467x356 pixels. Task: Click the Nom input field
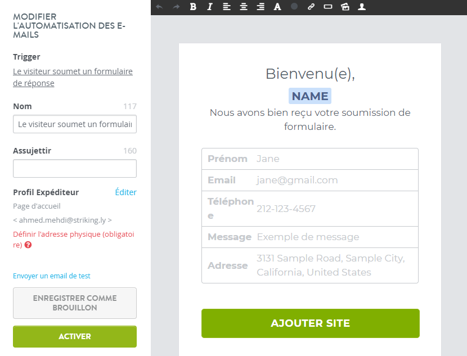75,124
